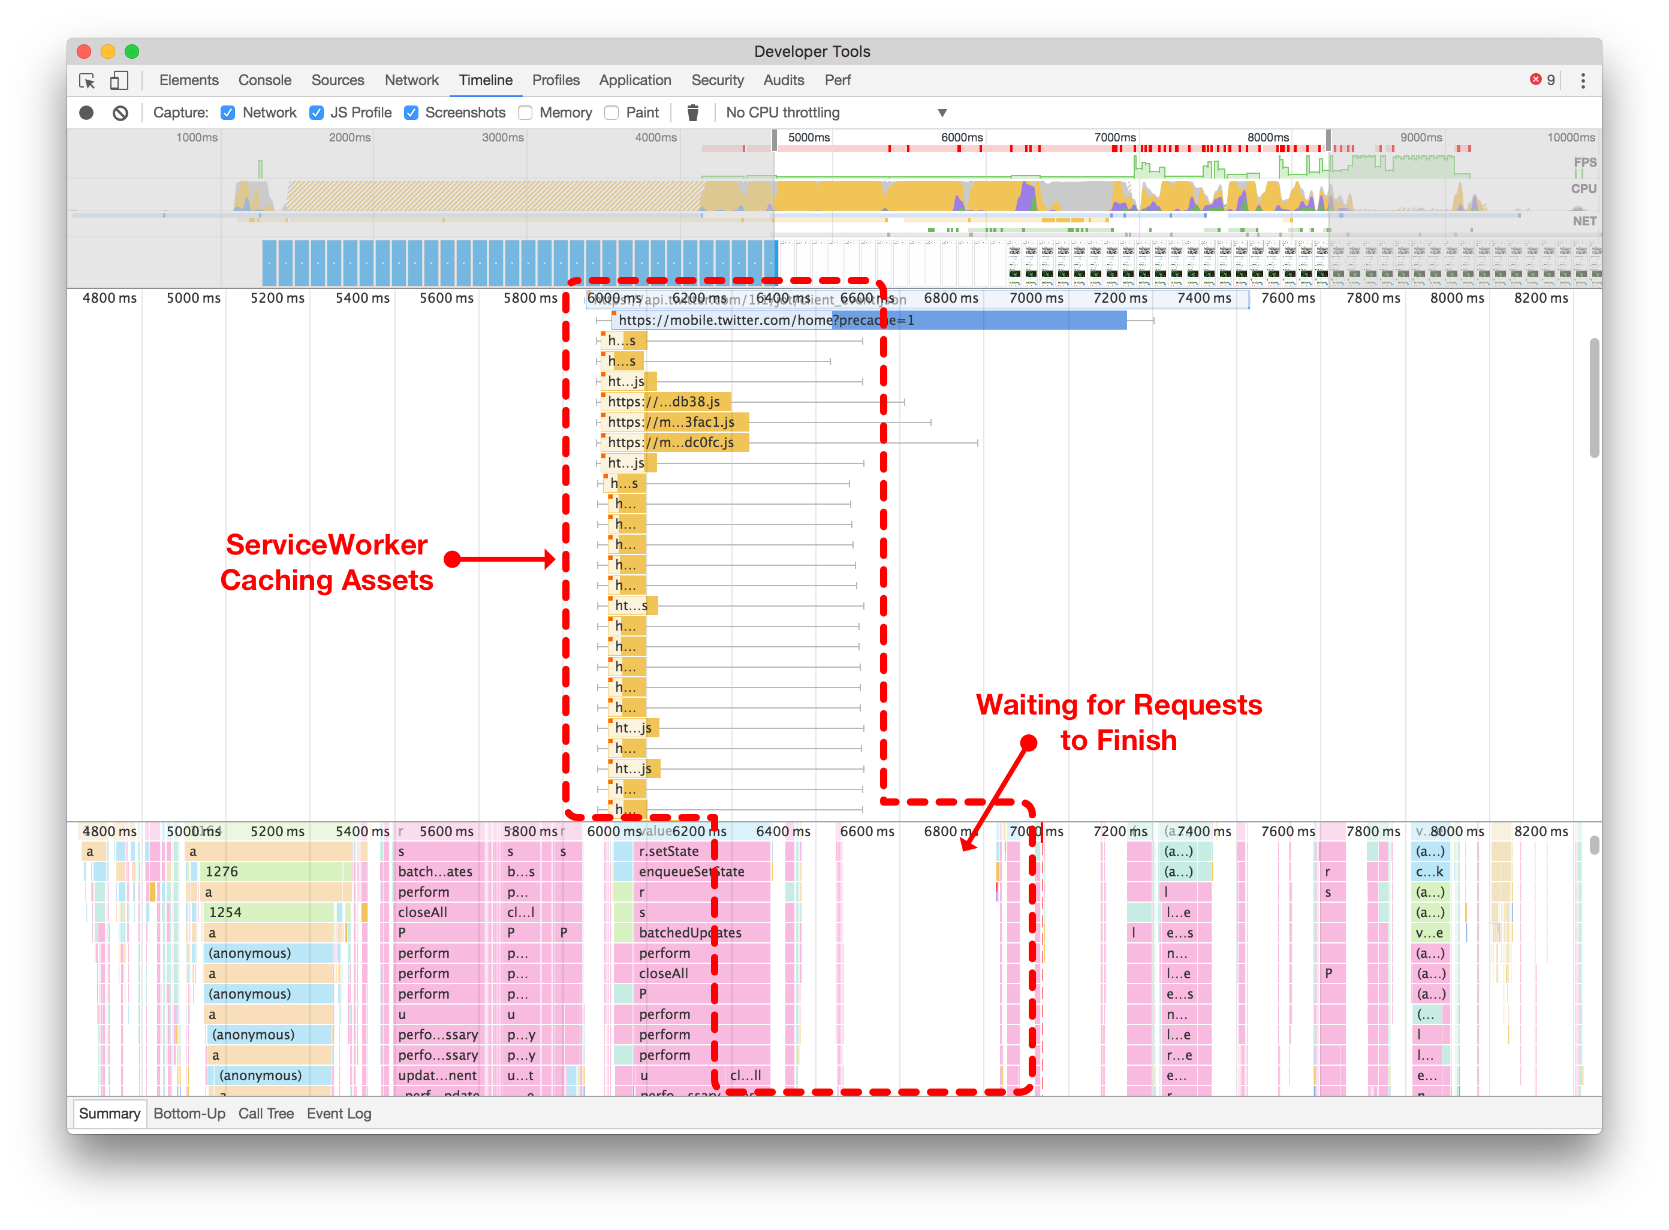Click the clear recording icon

120,113
